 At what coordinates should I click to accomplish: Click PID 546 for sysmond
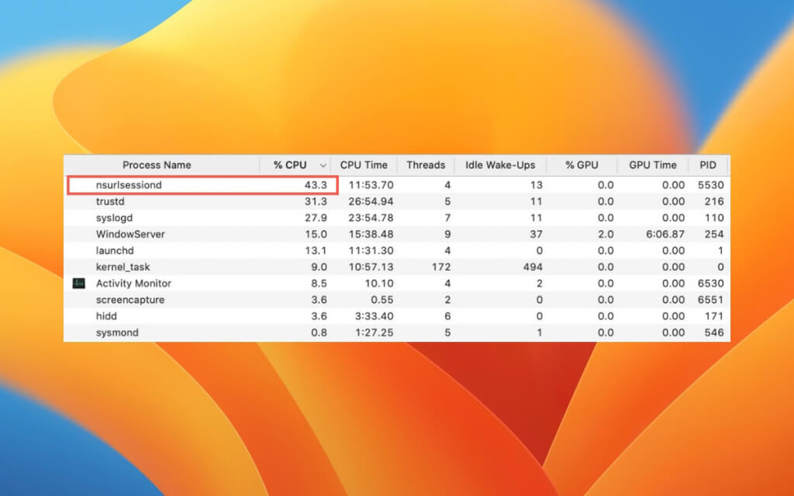click(x=714, y=332)
